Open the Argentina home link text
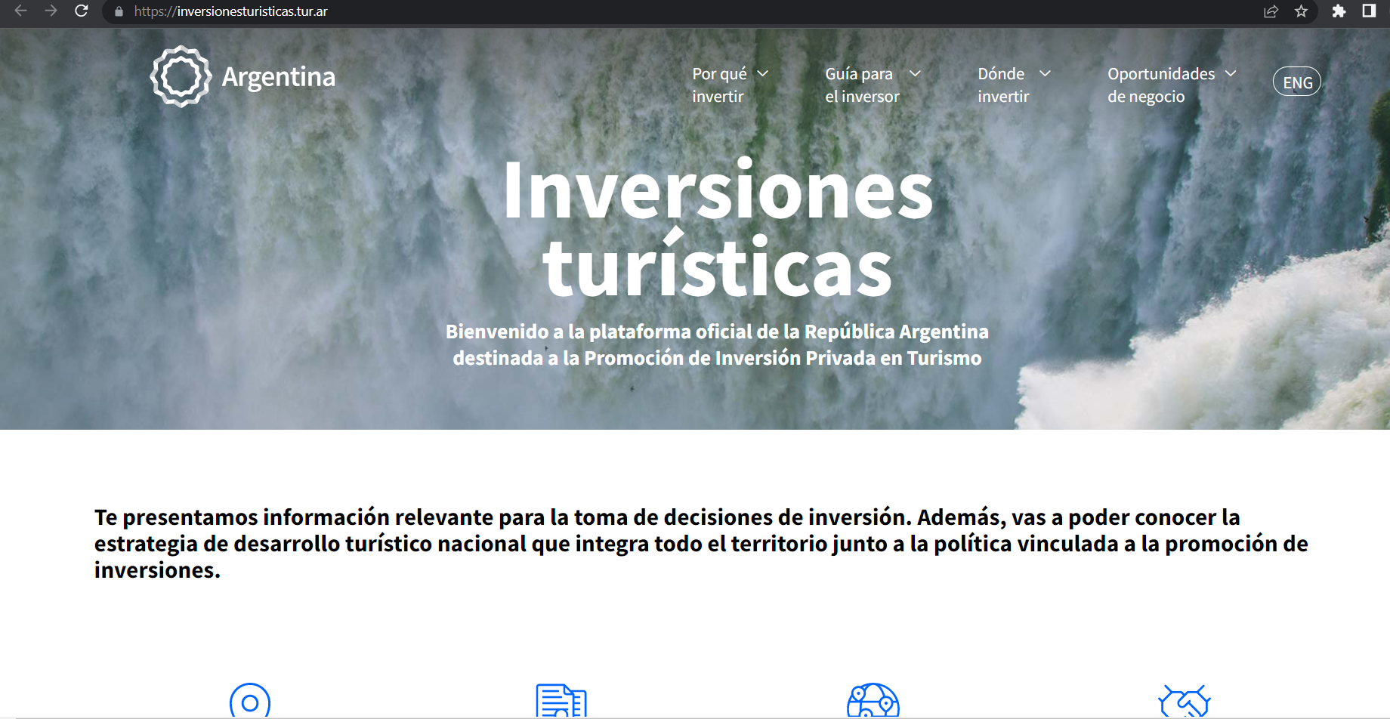The image size is (1390, 719). [x=278, y=77]
